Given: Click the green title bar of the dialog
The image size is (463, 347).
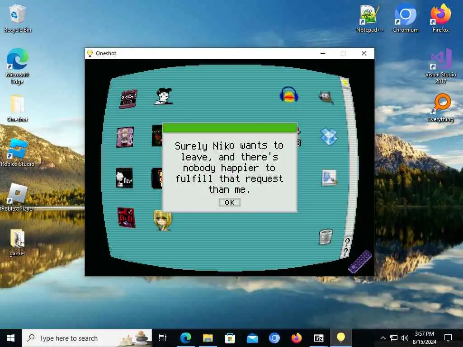Looking at the screenshot, I should tap(229, 128).
